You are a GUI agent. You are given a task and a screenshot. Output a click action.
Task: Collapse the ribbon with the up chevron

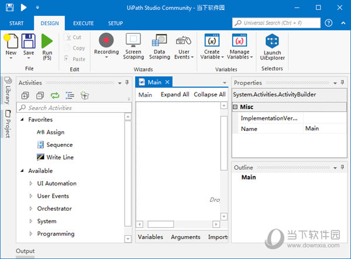pos(343,23)
